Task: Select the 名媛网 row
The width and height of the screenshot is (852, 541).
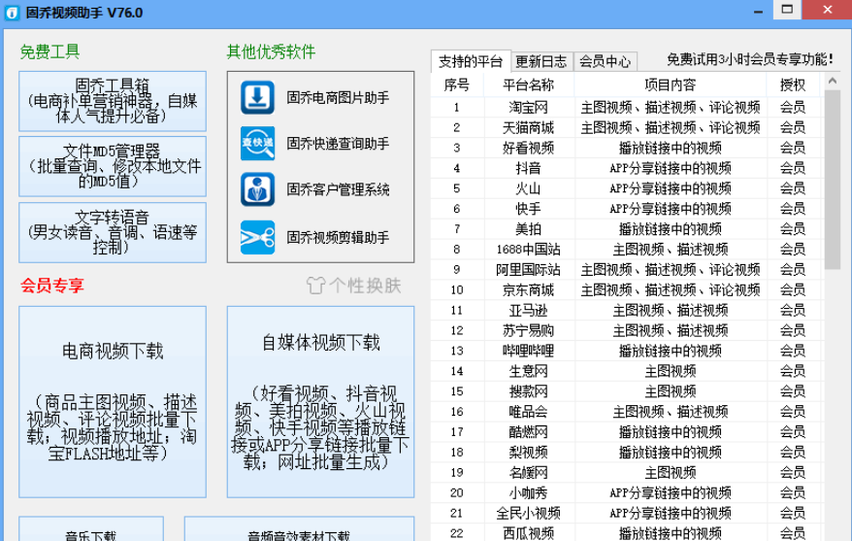Action: click(x=628, y=472)
